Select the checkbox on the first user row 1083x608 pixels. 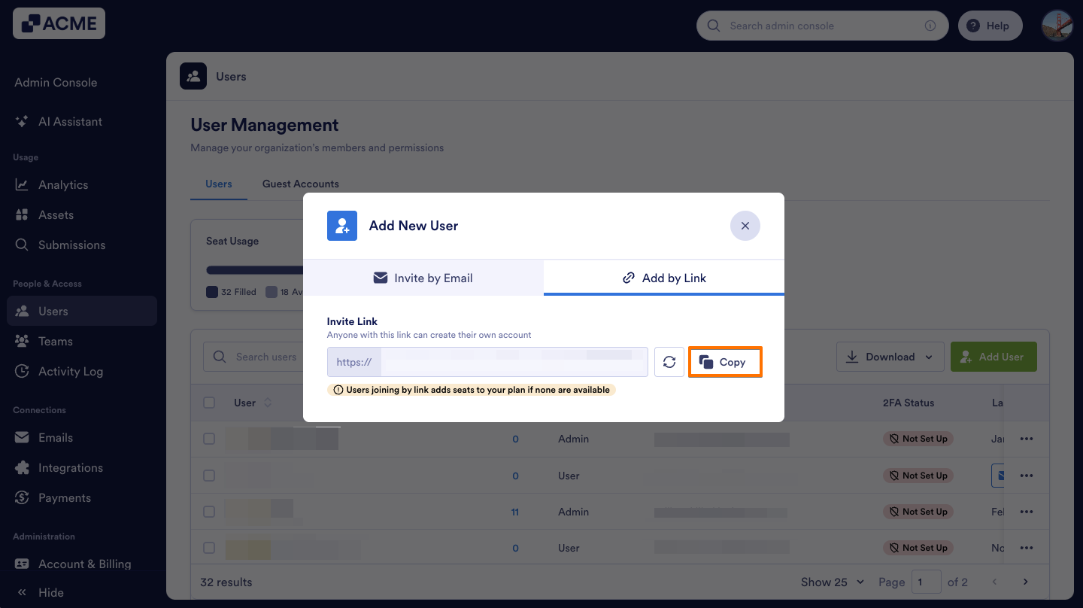pos(209,439)
